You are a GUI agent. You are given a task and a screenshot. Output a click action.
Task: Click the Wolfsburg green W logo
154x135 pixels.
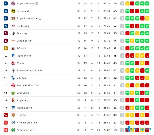13,93
